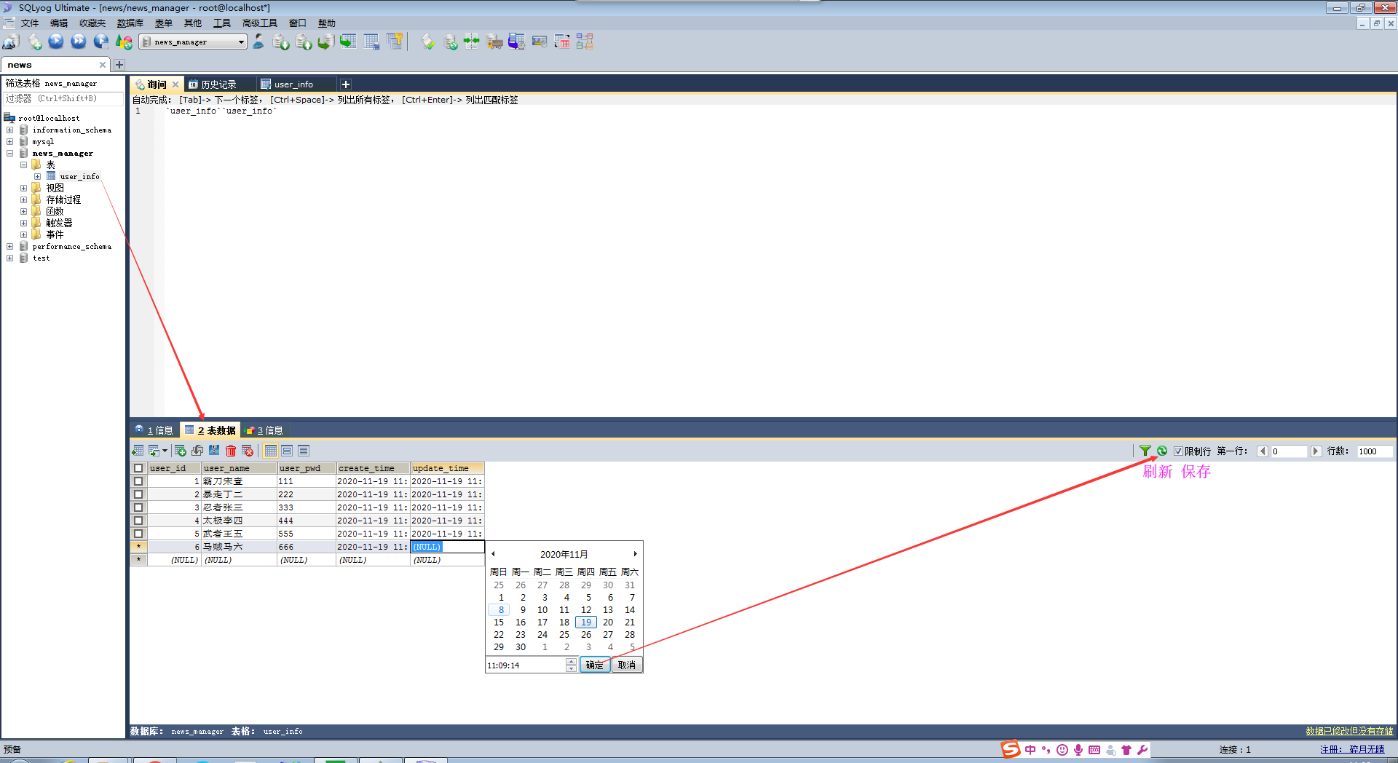
Task: Toggle the select-all checkbox in the column header
Action: click(x=138, y=468)
